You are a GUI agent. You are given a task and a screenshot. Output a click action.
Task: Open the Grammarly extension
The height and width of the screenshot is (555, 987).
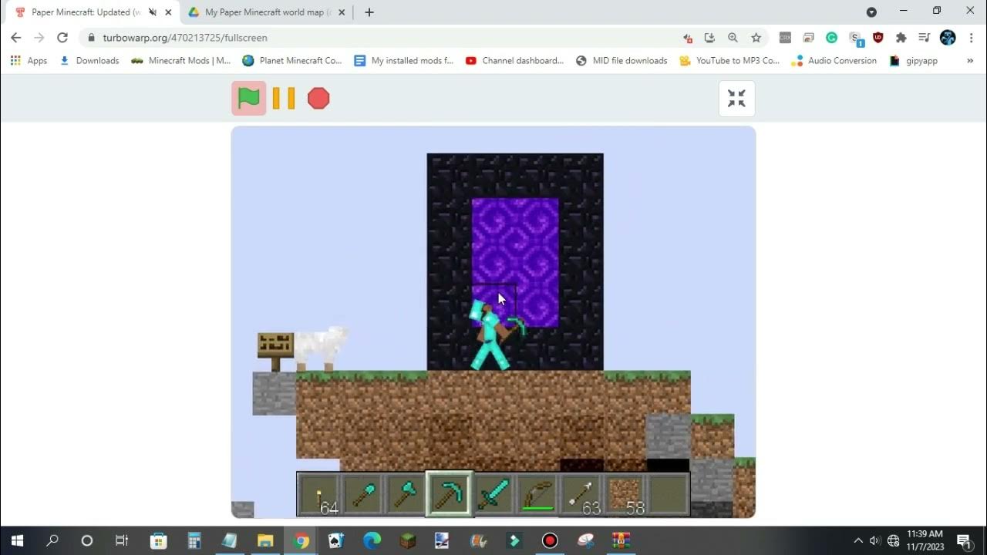click(831, 38)
